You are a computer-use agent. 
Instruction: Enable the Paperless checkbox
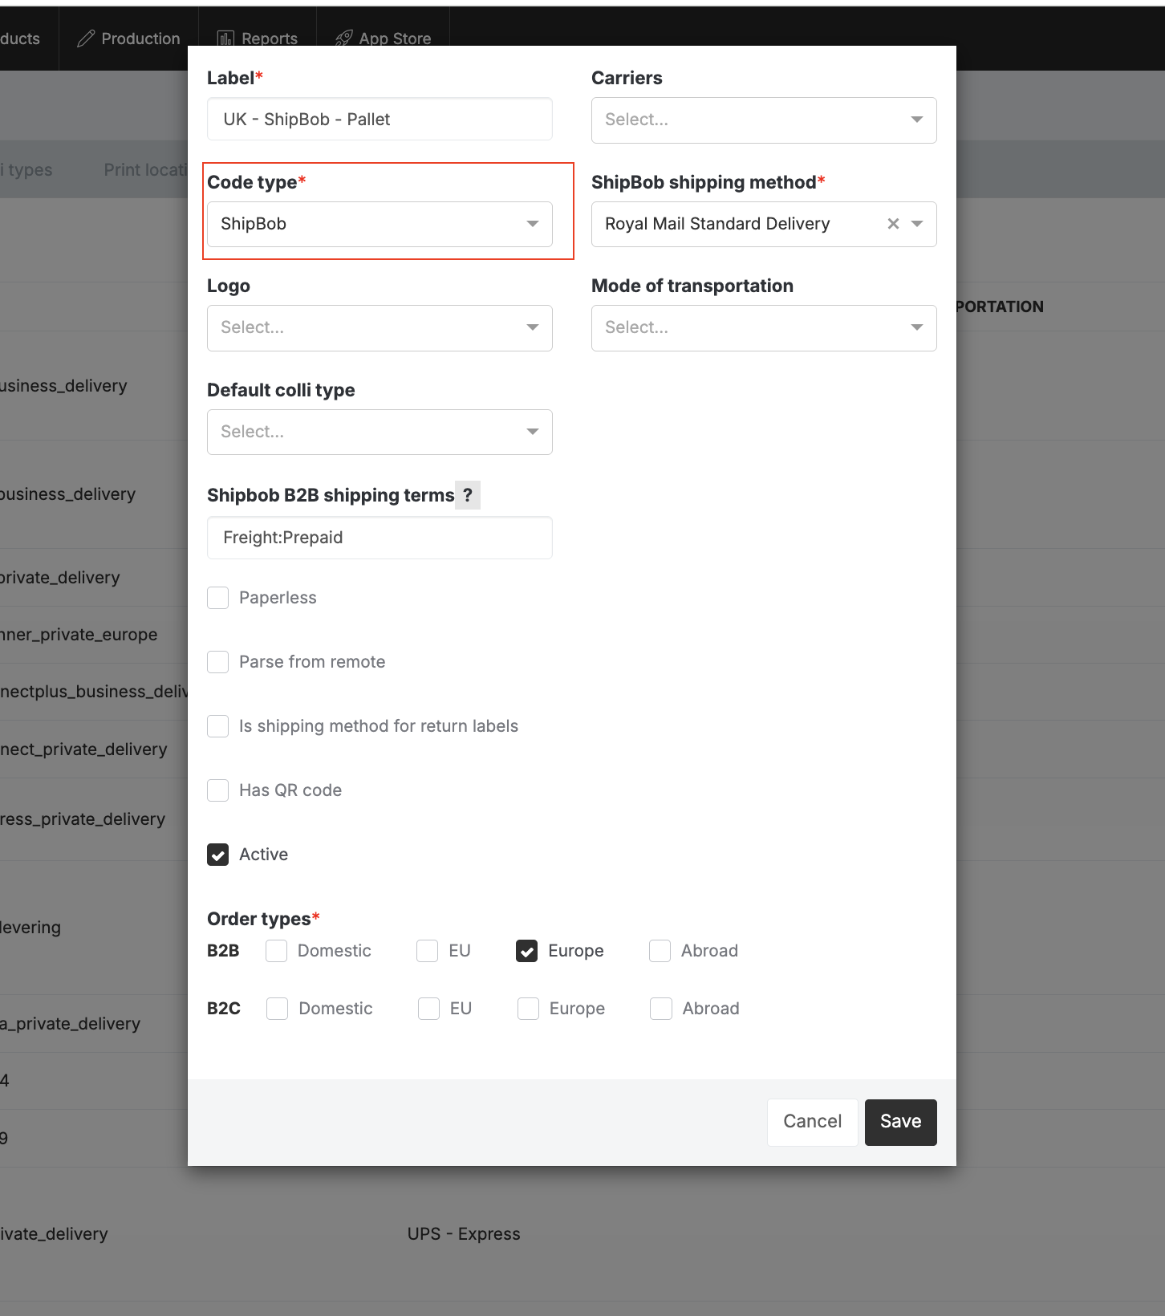[x=218, y=598]
